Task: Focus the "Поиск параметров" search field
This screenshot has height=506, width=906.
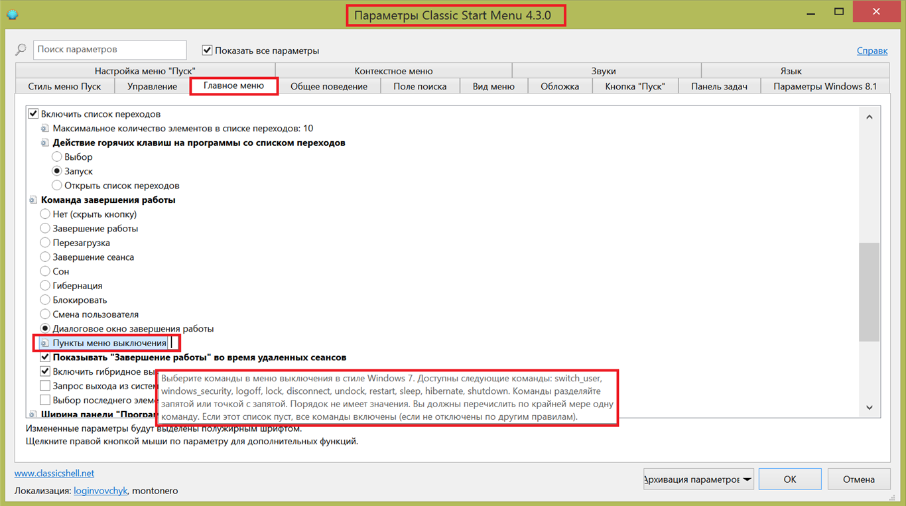Action: click(x=109, y=50)
